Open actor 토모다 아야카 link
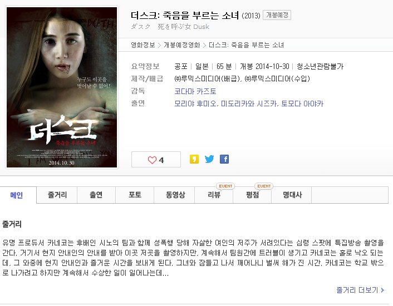The image size is (393, 306). coord(302,103)
